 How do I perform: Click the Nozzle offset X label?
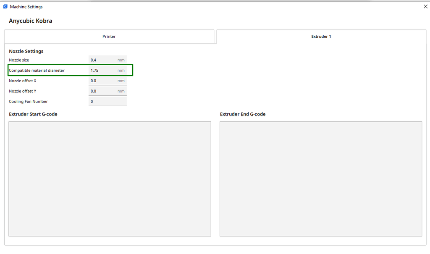pos(23,81)
